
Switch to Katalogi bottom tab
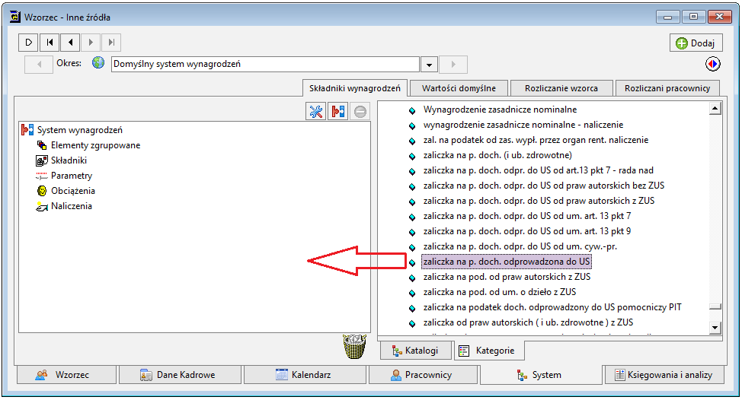(x=415, y=351)
